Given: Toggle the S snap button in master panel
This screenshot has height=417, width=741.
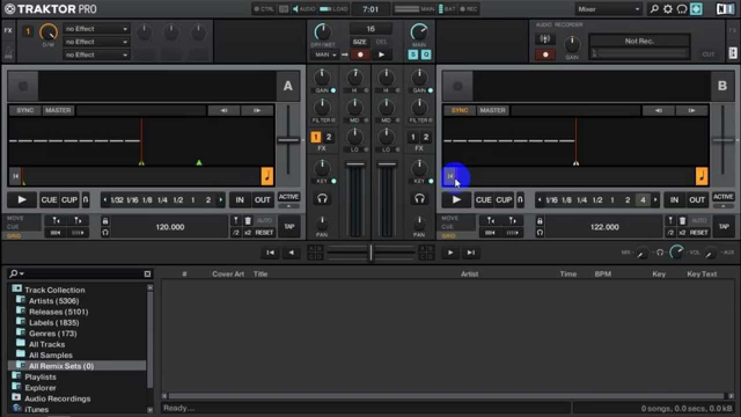Looking at the screenshot, I should point(413,54).
